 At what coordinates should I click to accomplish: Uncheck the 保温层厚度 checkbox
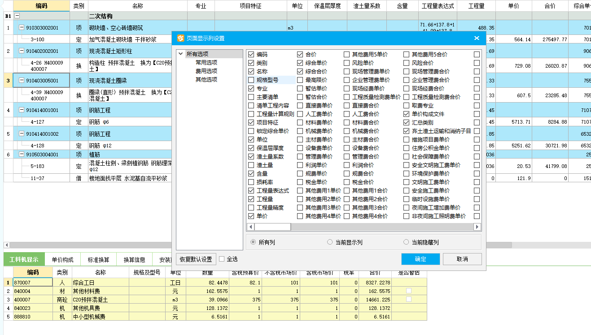coord(251,148)
